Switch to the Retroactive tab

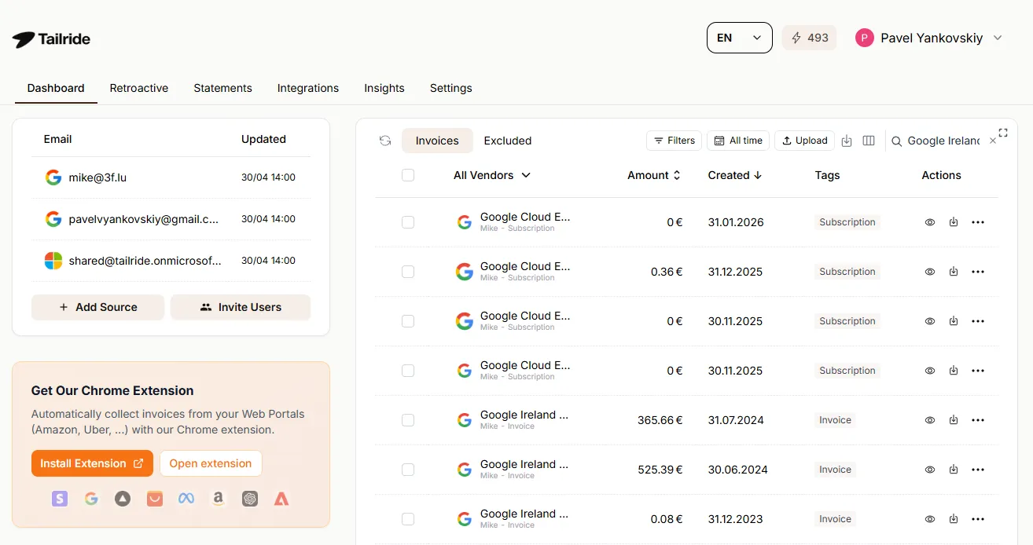[139, 88]
